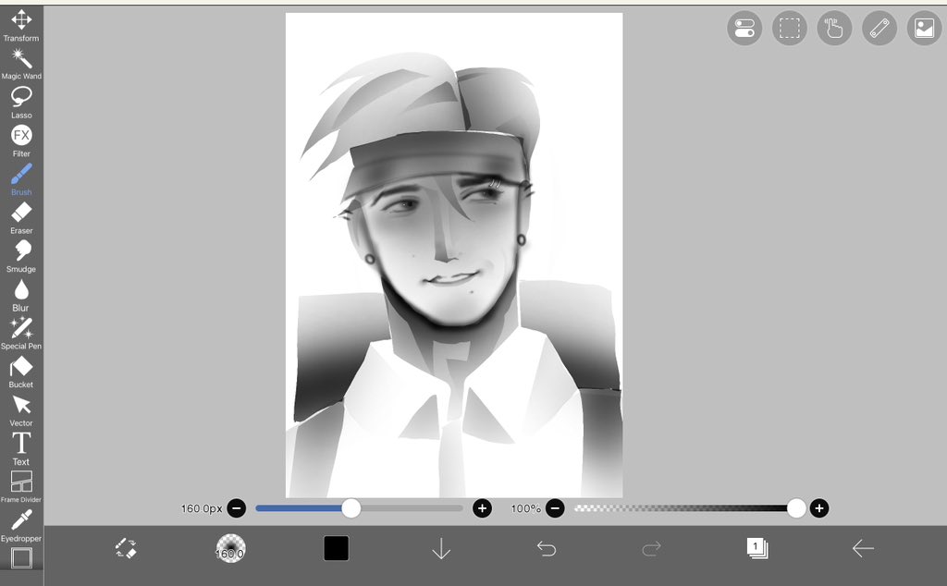Select the Brush tool

point(21,180)
